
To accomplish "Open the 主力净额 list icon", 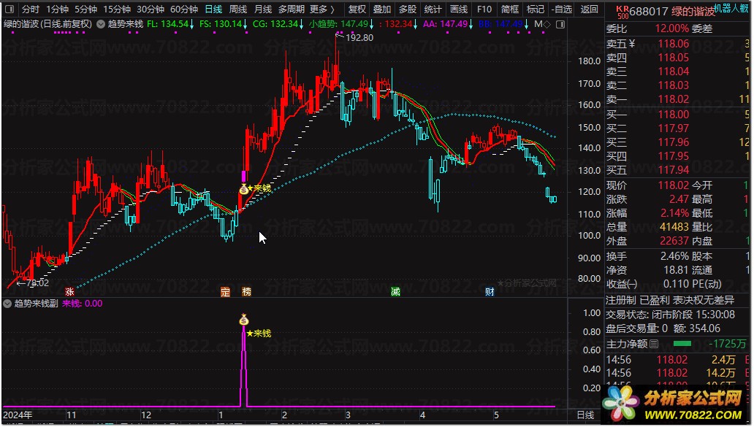I will [654, 344].
